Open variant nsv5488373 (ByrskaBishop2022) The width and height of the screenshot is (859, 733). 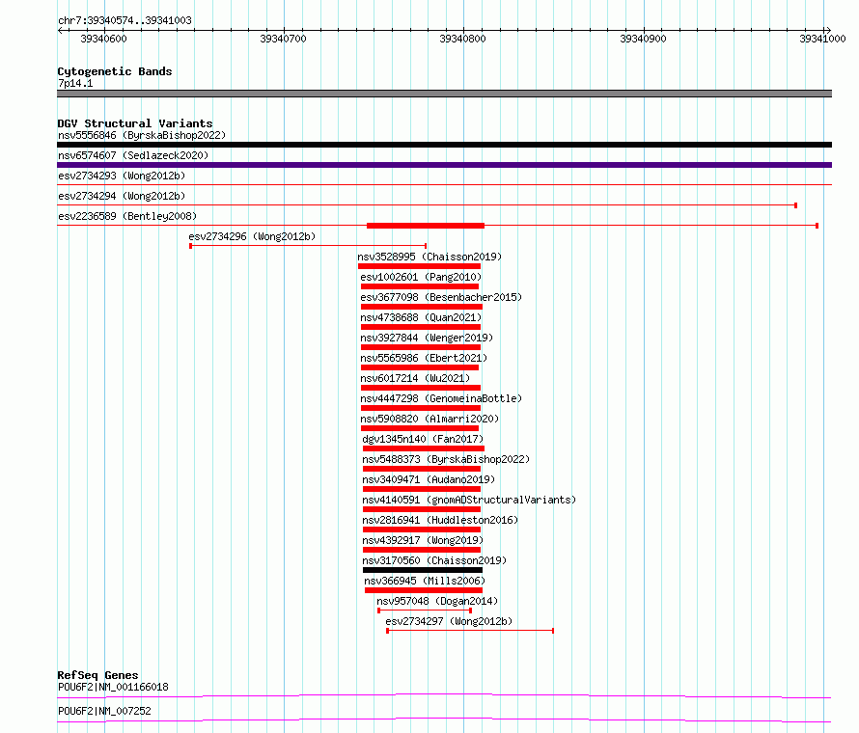click(446, 459)
